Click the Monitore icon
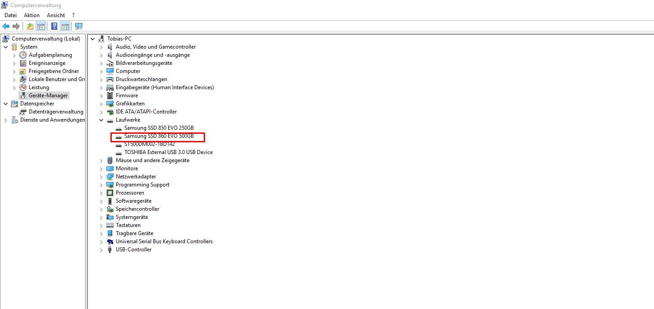654x309 pixels. pos(110,168)
